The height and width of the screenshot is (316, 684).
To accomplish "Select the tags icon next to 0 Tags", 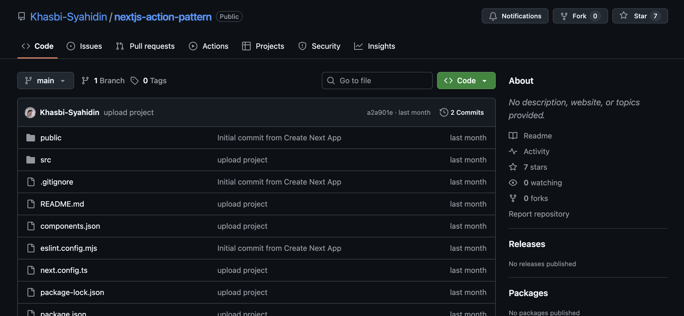I will click(x=135, y=80).
